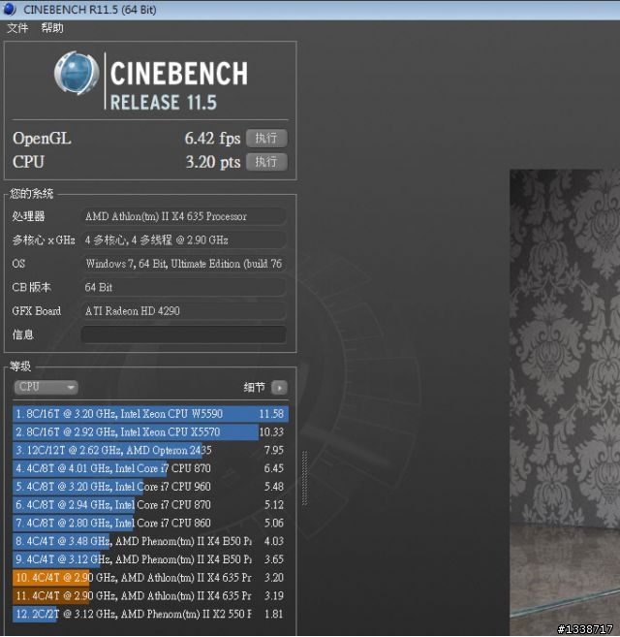Select ranking row 6 Core i7 870 at 2.94 GHz

click(x=150, y=505)
